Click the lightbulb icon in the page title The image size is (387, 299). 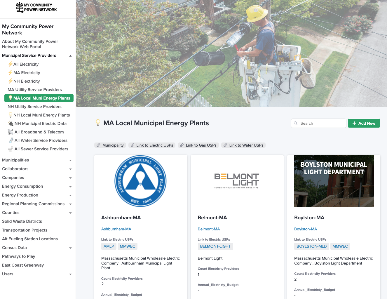(98, 123)
